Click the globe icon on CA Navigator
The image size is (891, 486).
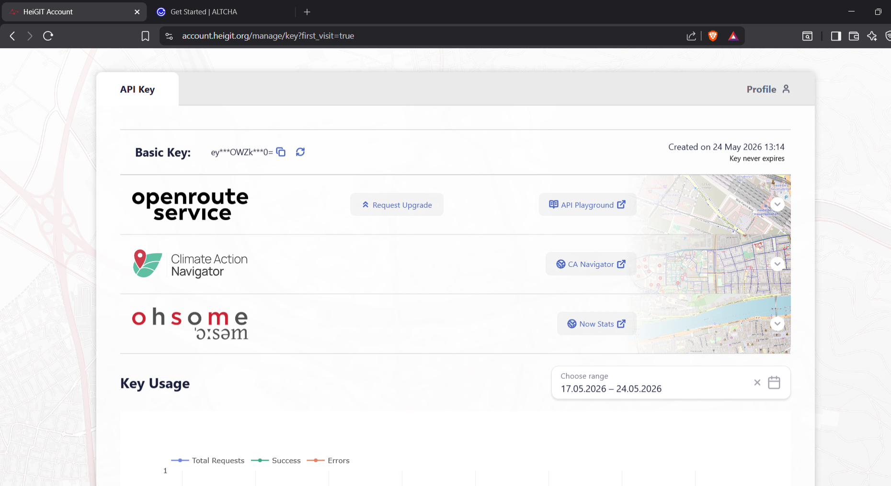click(x=560, y=264)
